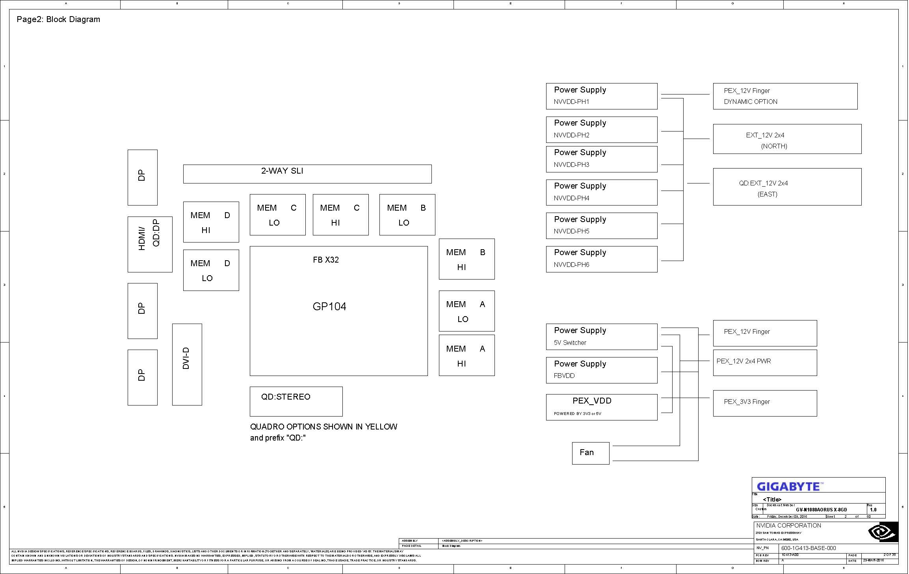Click 'QUADRO OPTIONS SHOWN IN YELLOW' note
The width and height of the screenshot is (909, 574).
[x=323, y=427]
